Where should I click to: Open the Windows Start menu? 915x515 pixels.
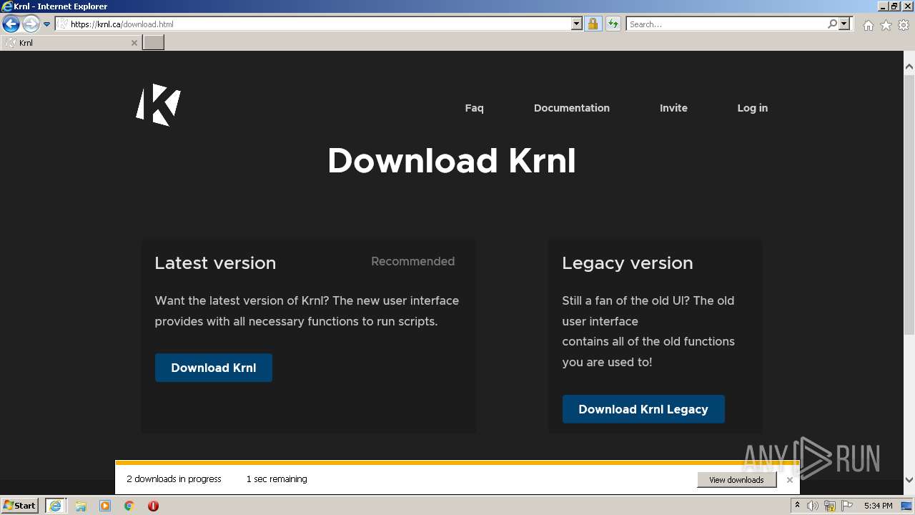[x=20, y=506]
